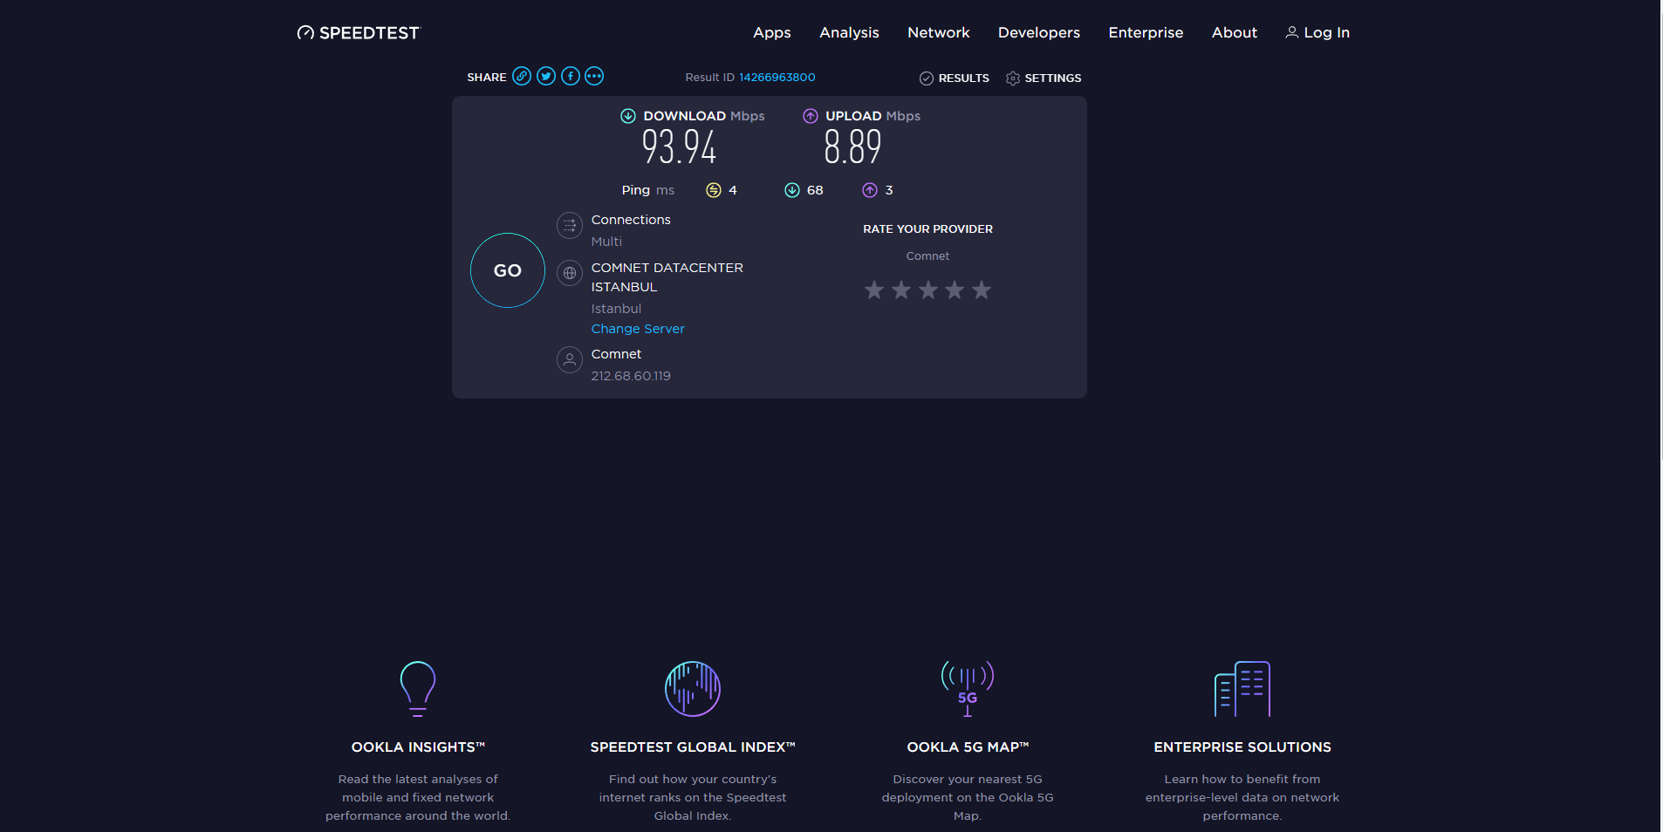The image size is (1663, 832).
Task: Click the download speed value 93.94
Action: point(679,147)
